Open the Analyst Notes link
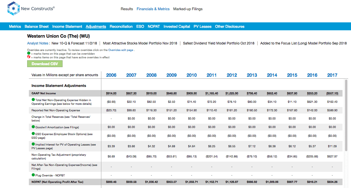 pos(38,43)
